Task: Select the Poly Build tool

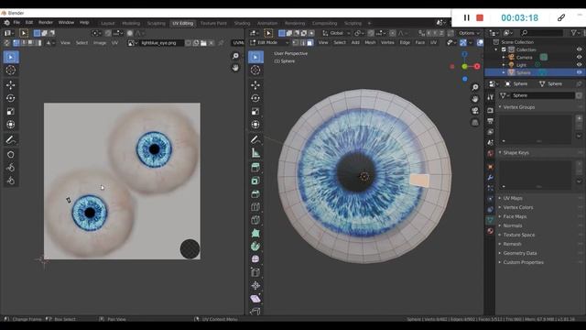Action: tap(255, 233)
